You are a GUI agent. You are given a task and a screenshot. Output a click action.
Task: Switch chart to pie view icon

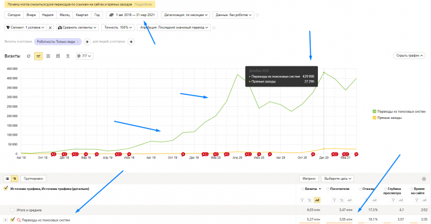pos(29,56)
